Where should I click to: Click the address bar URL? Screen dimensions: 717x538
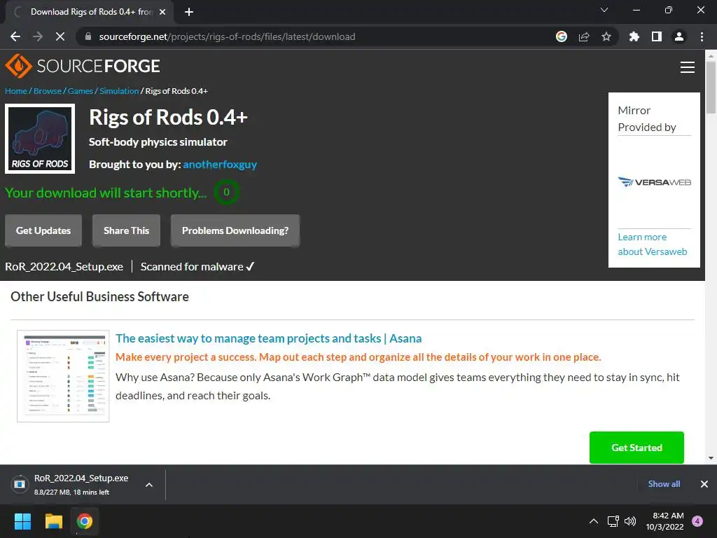click(x=227, y=36)
